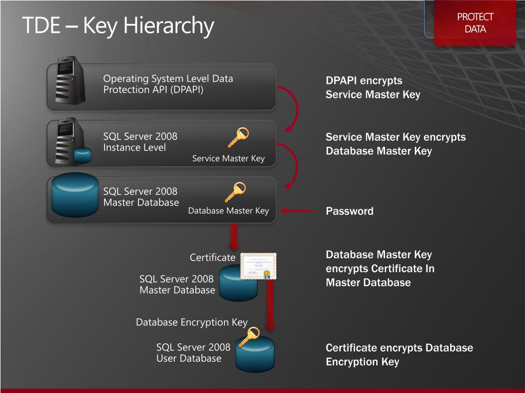Click the gold key above Database Master Key
This screenshot has width=525, height=393.
click(235, 192)
